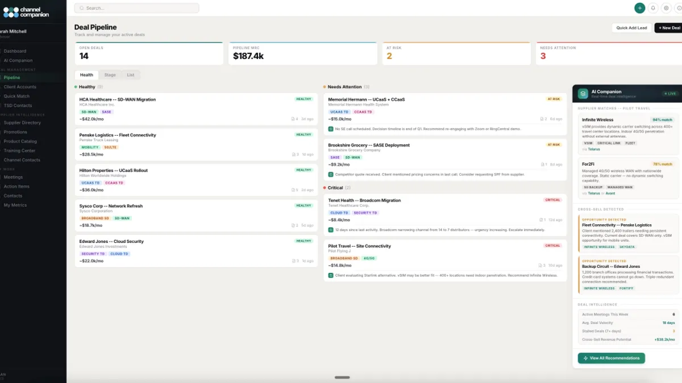Image resolution: width=682 pixels, height=383 pixels.
Task: Open notifications via the bell icon
Action: click(x=652, y=8)
